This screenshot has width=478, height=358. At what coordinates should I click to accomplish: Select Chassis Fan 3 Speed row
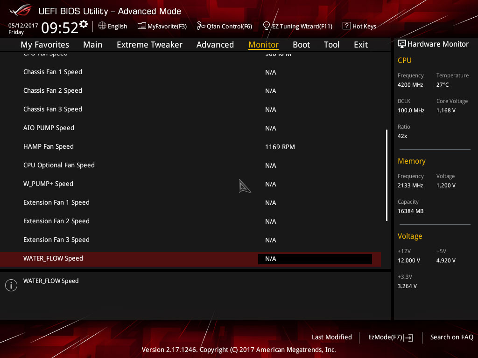coord(190,109)
